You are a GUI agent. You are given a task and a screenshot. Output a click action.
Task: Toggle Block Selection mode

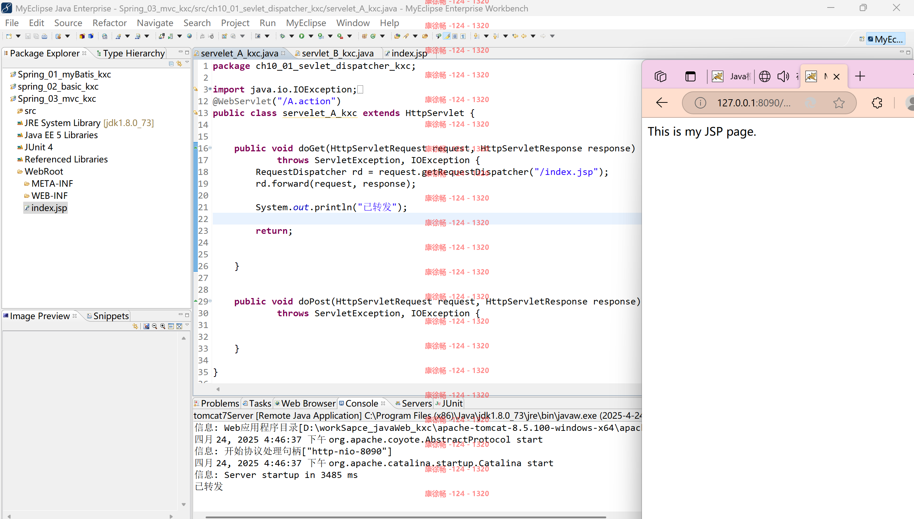455,36
